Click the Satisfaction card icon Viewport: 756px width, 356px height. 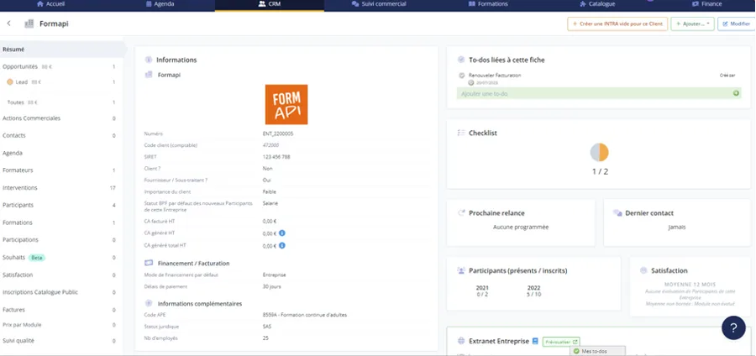click(x=643, y=270)
